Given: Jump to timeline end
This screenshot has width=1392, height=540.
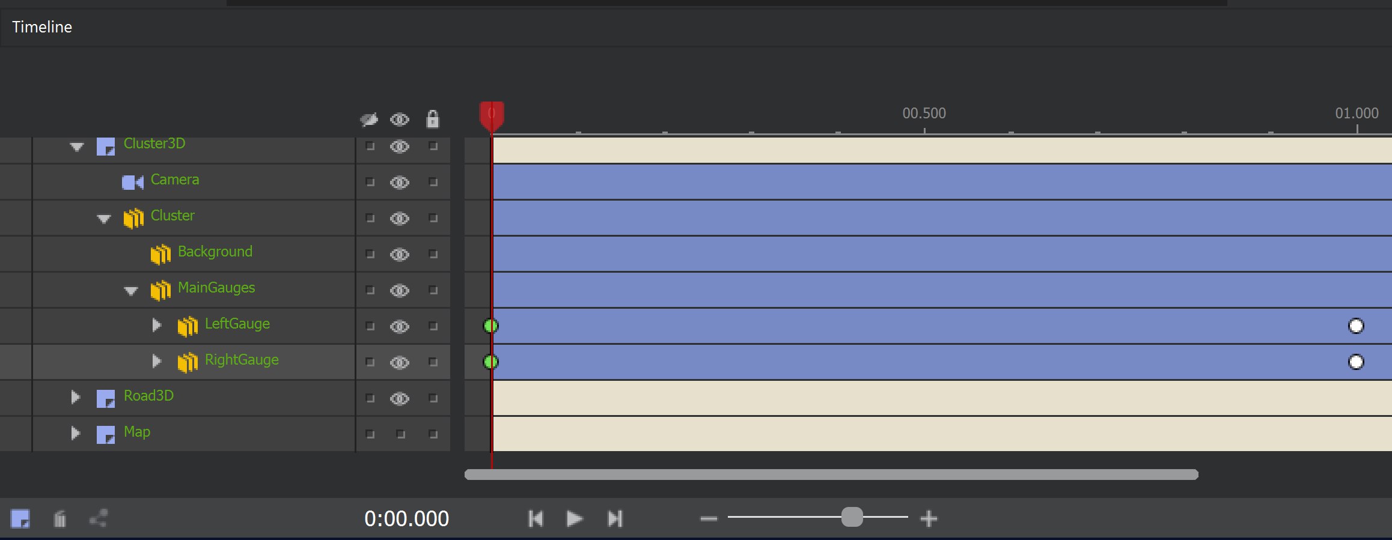Looking at the screenshot, I should 615,518.
